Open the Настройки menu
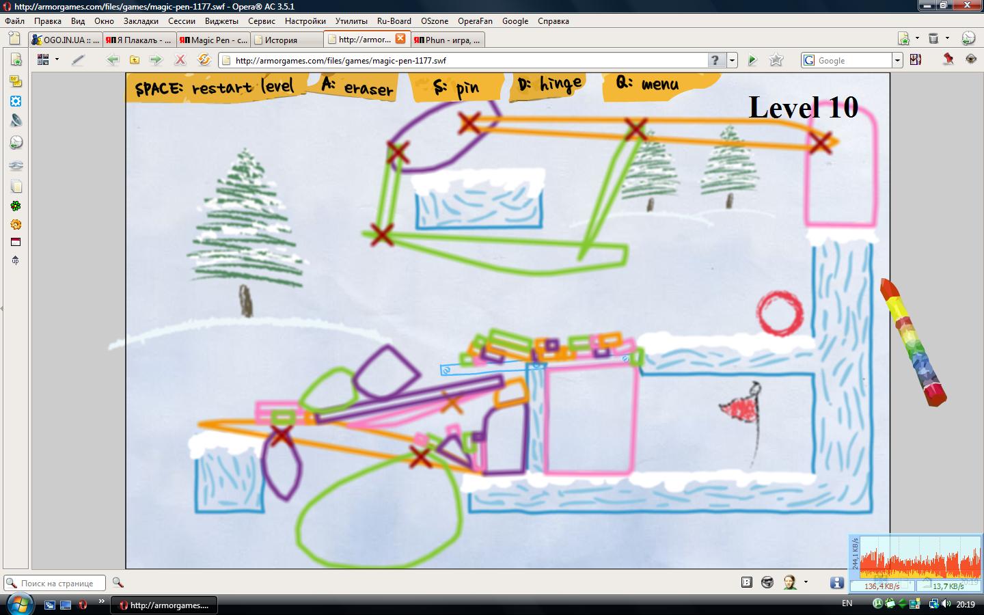984x615 pixels. click(305, 21)
